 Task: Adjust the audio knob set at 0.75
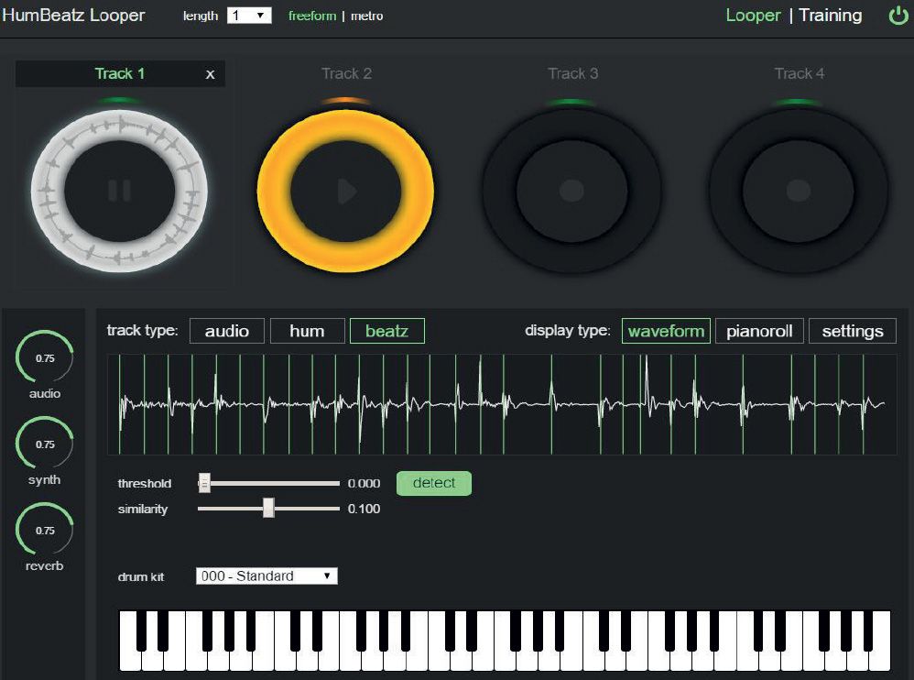point(43,357)
